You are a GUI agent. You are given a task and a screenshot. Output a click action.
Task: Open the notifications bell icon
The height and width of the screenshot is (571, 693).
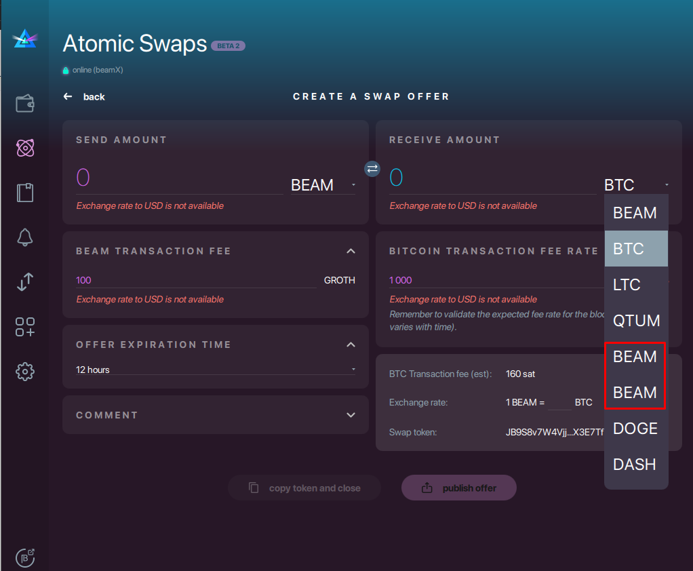pyautogui.click(x=24, y=237)
